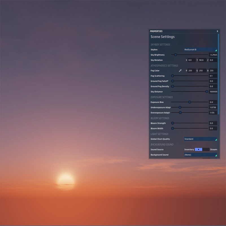
Task: Click the Sky Distance slider handle
Action: click(x=207, y=92)
